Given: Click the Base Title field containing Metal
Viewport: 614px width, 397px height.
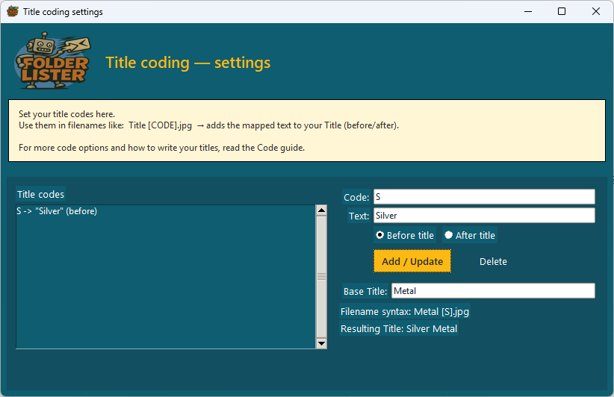Looking at the screenshot, I should tap(492, 291).
